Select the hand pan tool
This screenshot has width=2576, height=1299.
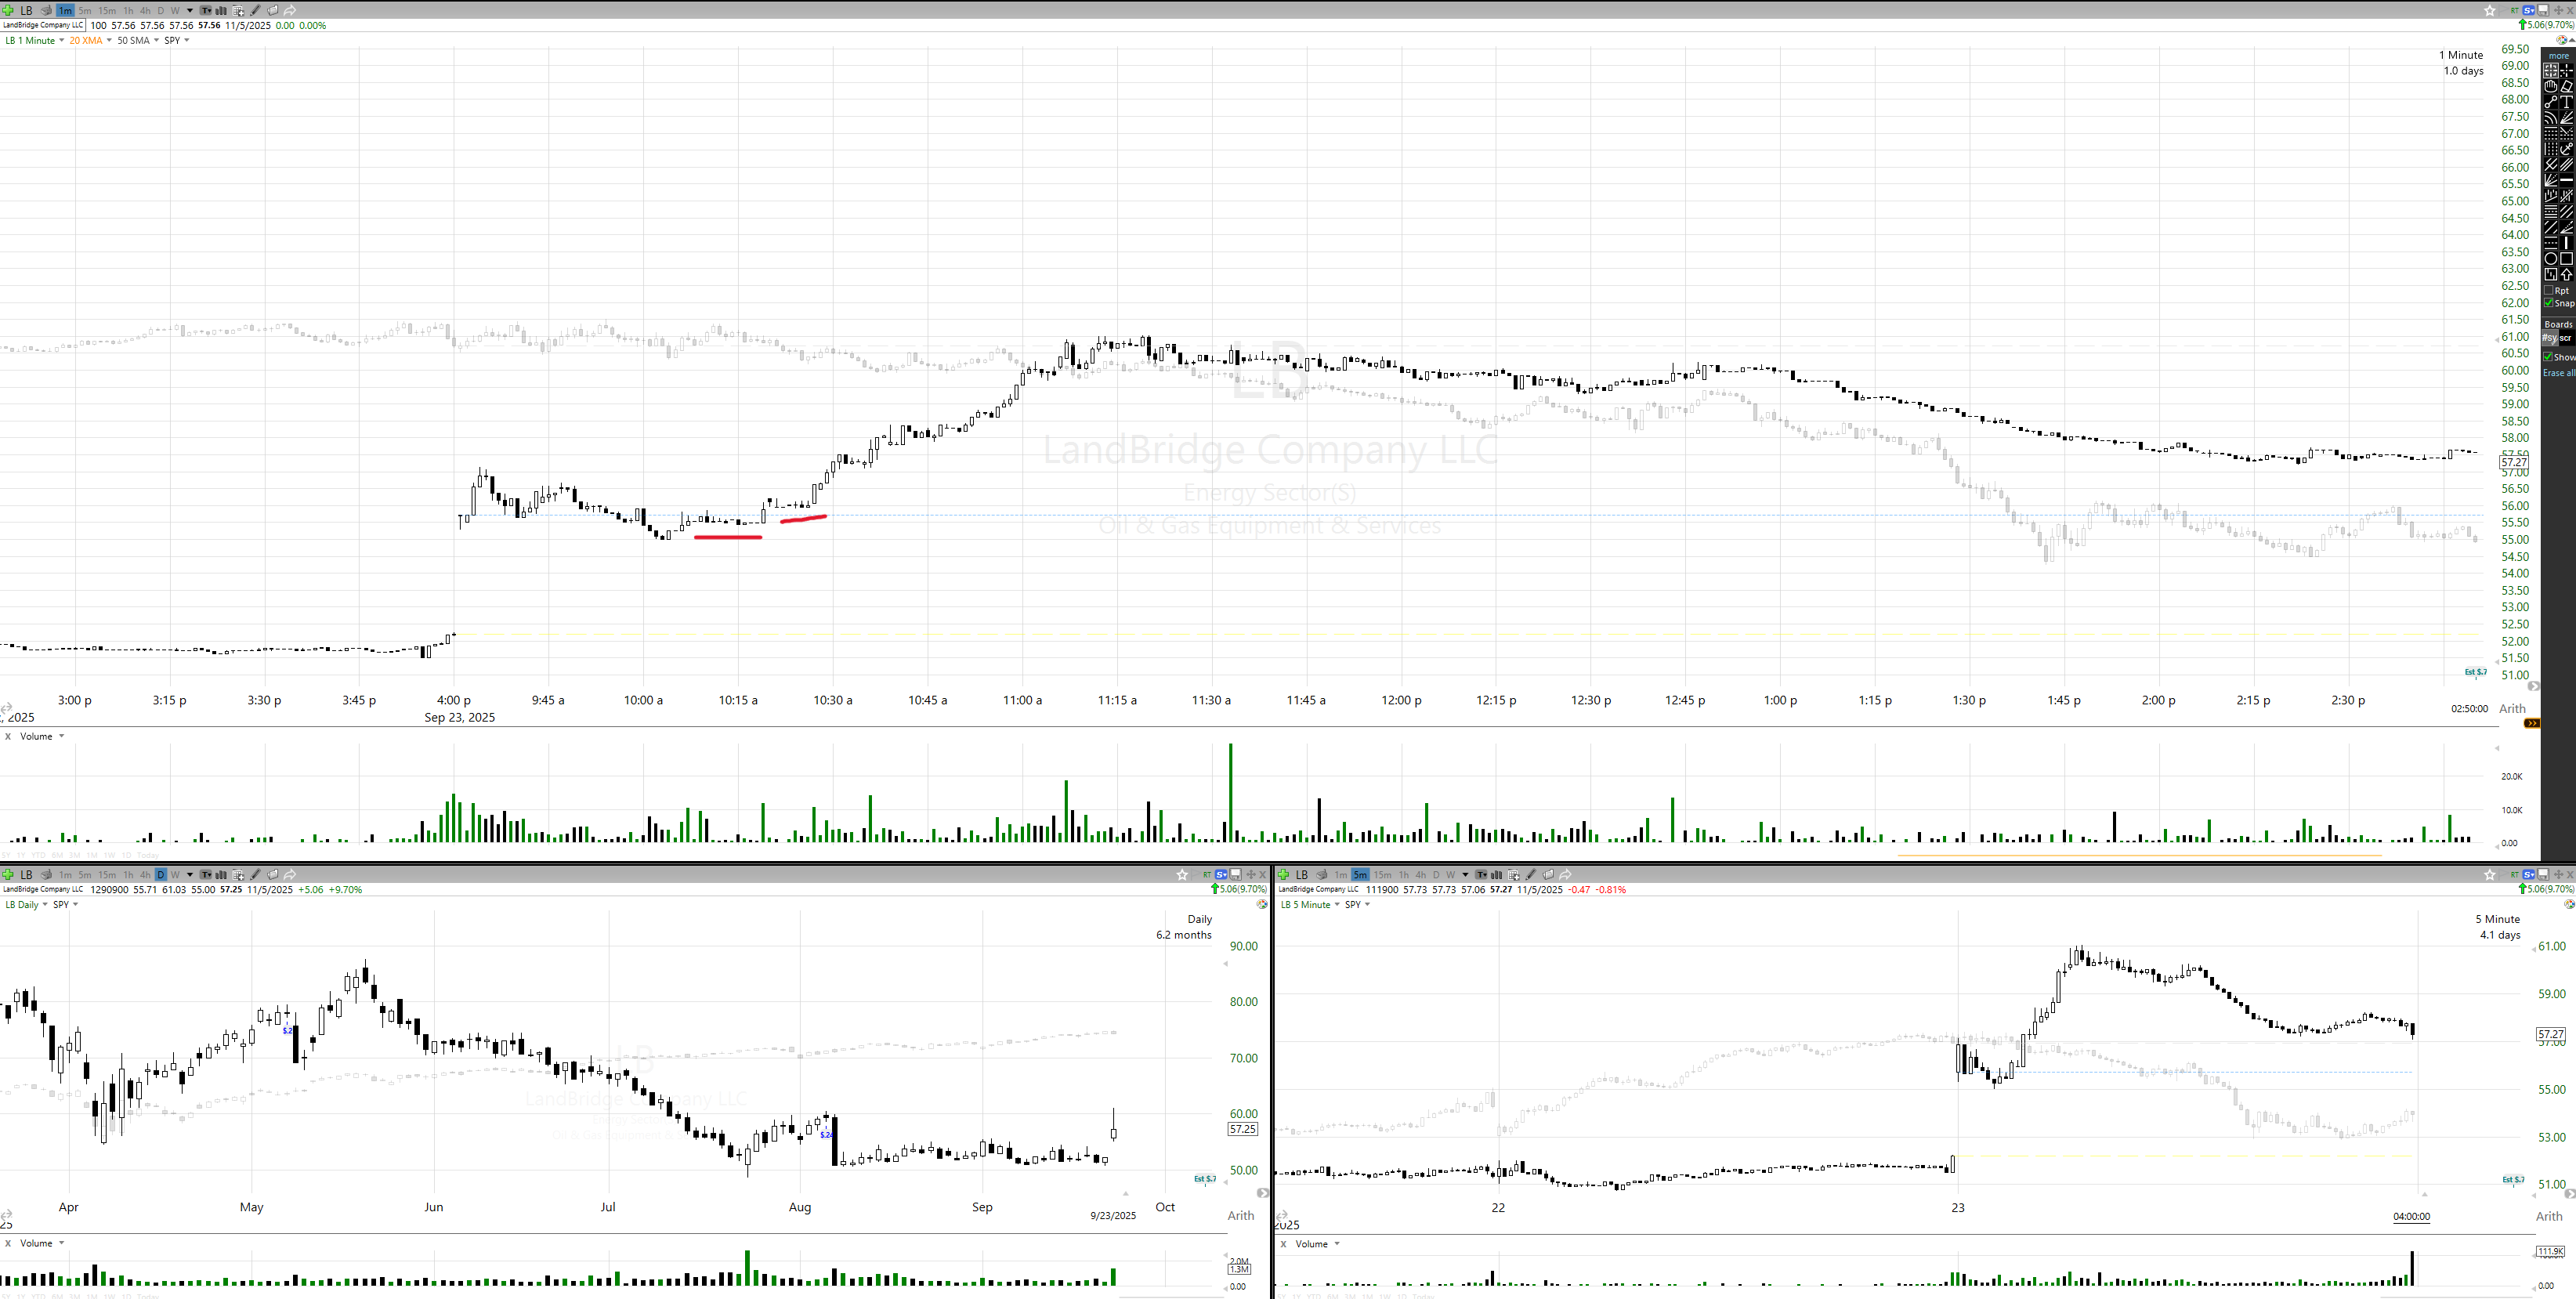[x=2551, y=87]
